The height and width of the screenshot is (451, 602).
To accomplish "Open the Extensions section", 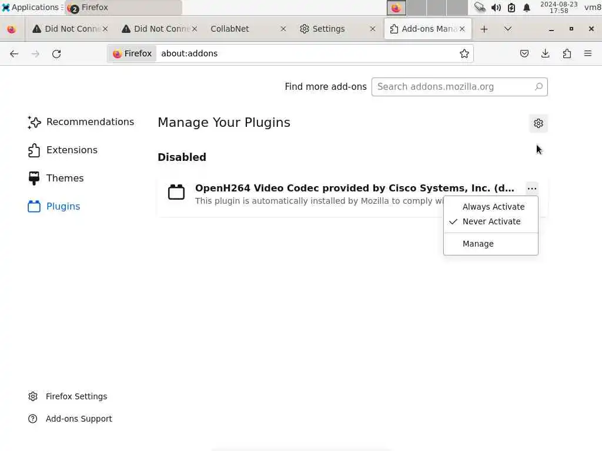I will (x=63, y=150).
